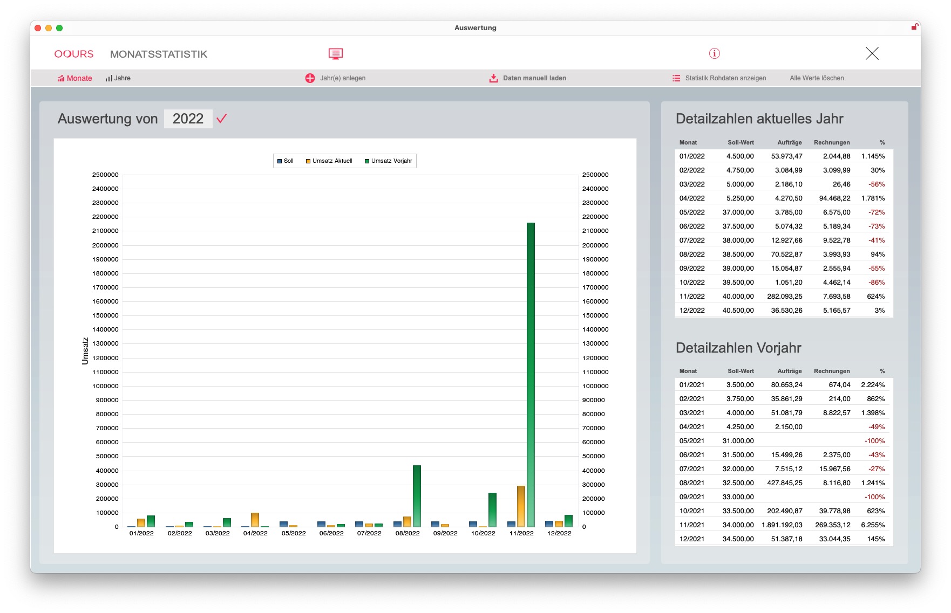Click Aufträge 202.490,87 for 10/2021
Image resolution: width=951 pixels, height=613 pixels.
tap(785, 511)
